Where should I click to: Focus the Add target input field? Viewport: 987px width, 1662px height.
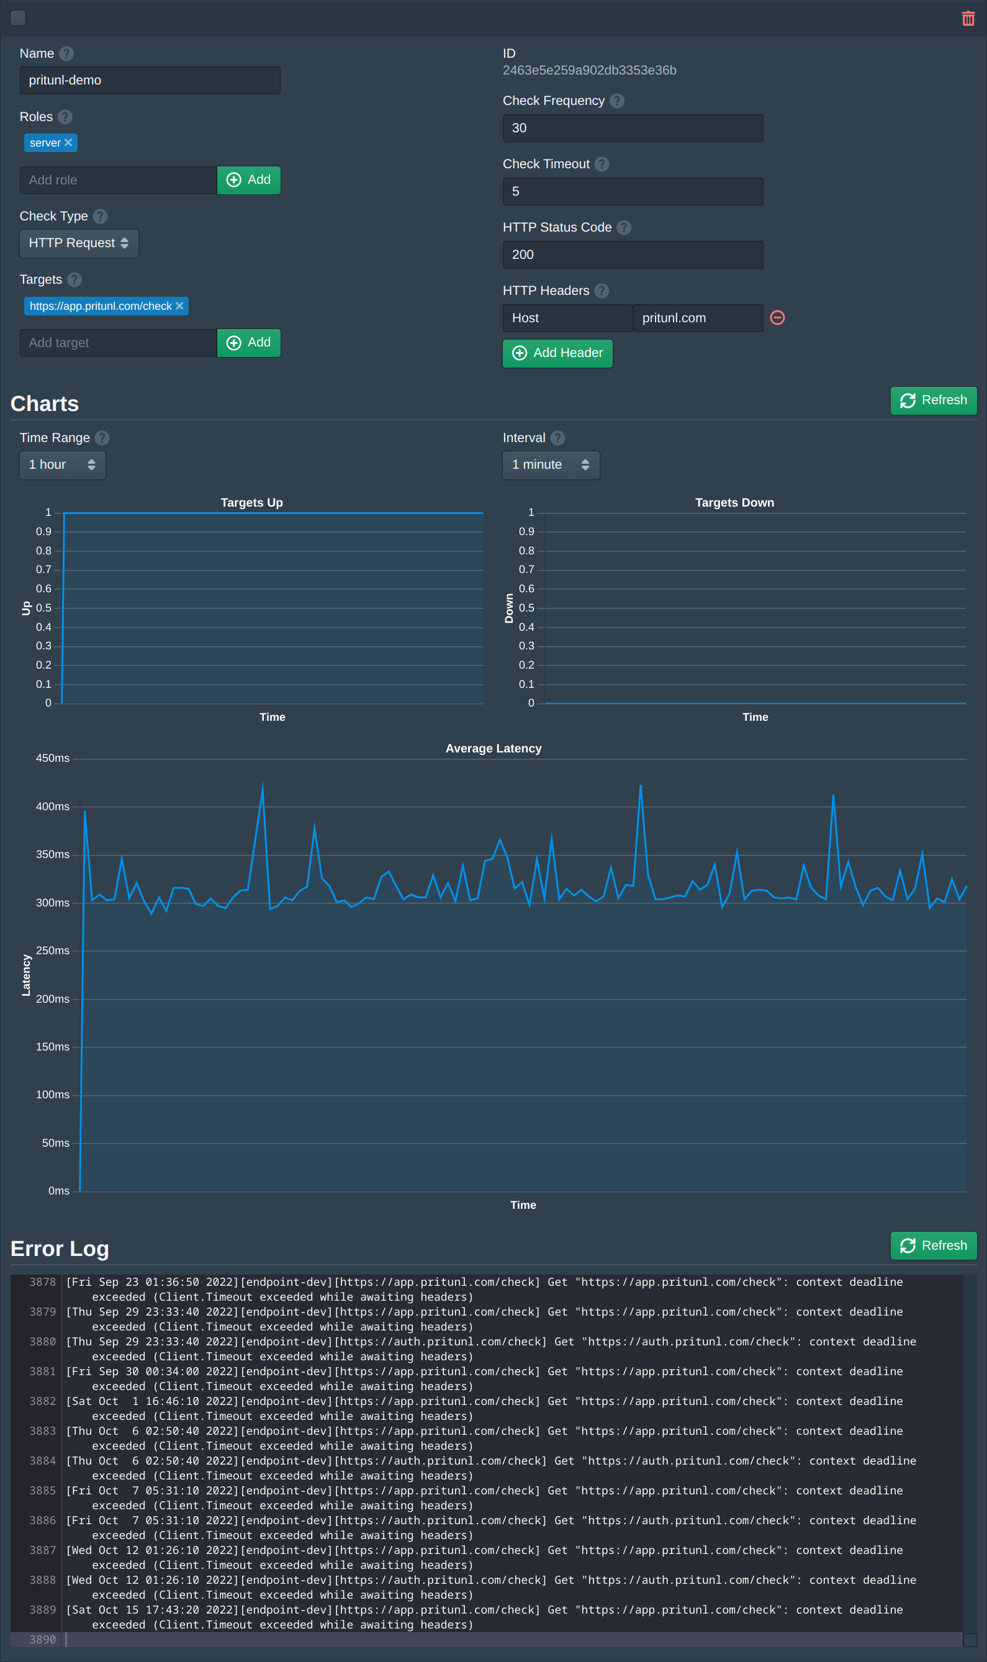click(x=119, y=343)
